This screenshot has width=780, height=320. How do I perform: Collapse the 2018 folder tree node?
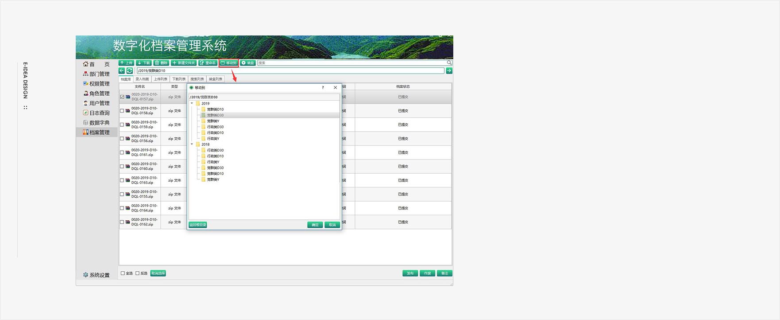[192, 144]
